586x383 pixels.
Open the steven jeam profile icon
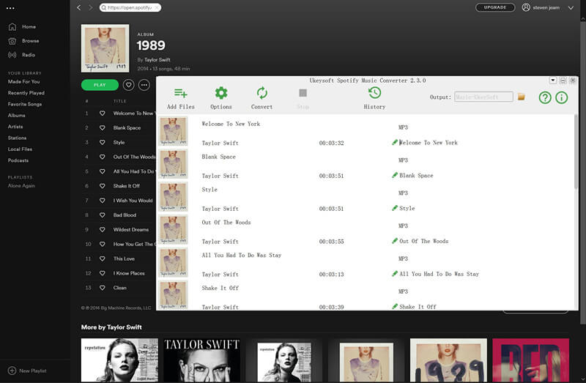tap(526, 7)
